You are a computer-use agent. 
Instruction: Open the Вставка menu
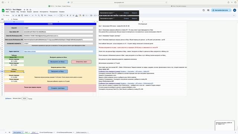pos(23,12)
